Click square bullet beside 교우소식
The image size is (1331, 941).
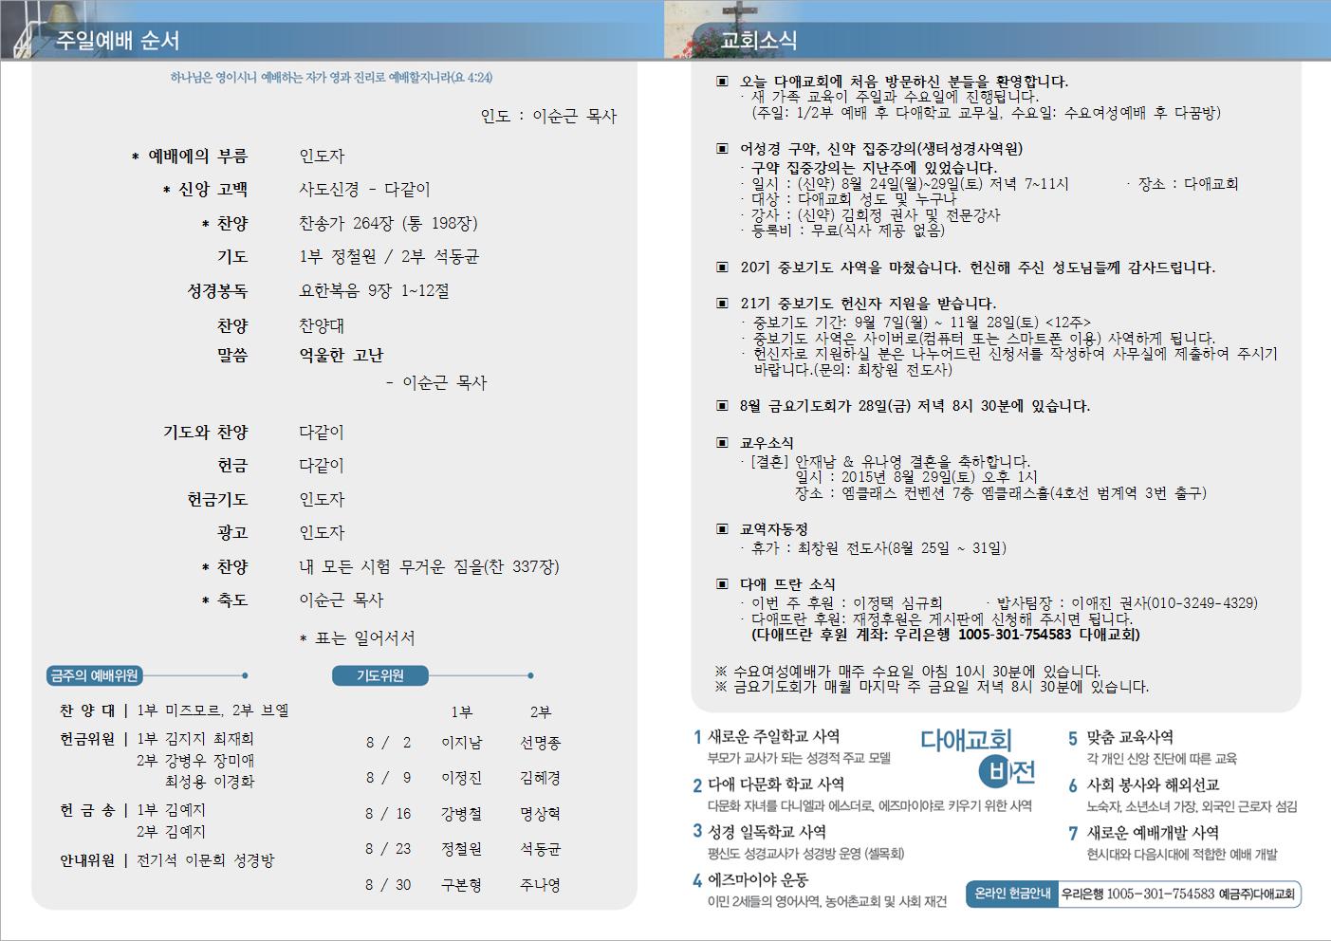[722, 443]
